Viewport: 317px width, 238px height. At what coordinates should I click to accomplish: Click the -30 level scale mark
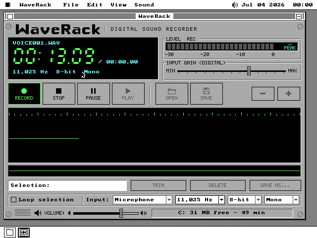(x=169, y=55)
